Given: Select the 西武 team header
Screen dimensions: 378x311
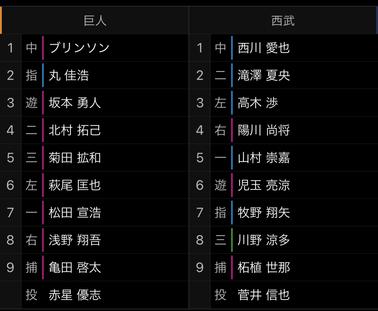Looking at the screenshot, I should click(283, 21).
